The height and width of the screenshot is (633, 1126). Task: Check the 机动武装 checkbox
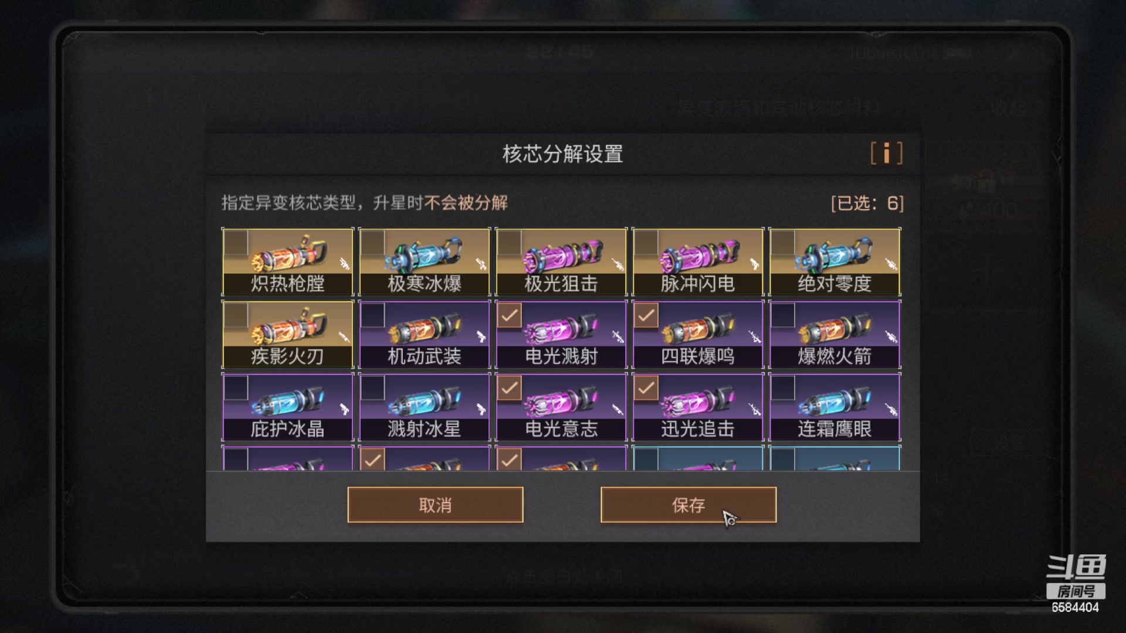point(372,315)
